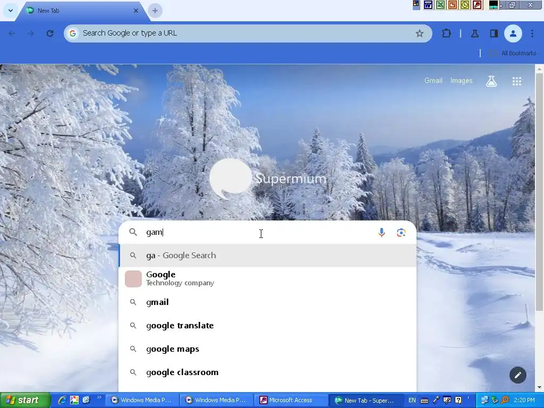The width and height of the screenshot is (544, 408).
Task: Click the safely remove hardware tray icon
Action: click(495, 401)
